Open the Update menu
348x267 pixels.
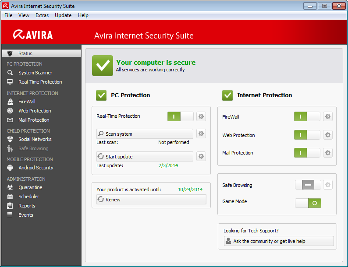tap(63, 15)
